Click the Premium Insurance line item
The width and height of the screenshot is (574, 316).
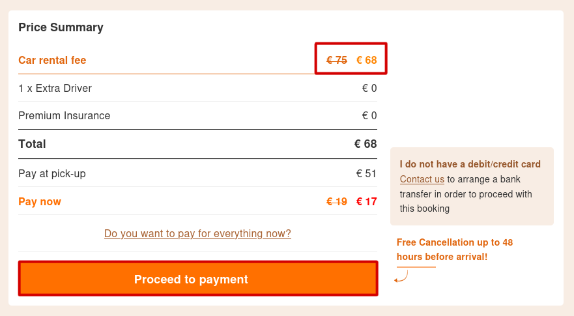[64, 116]
